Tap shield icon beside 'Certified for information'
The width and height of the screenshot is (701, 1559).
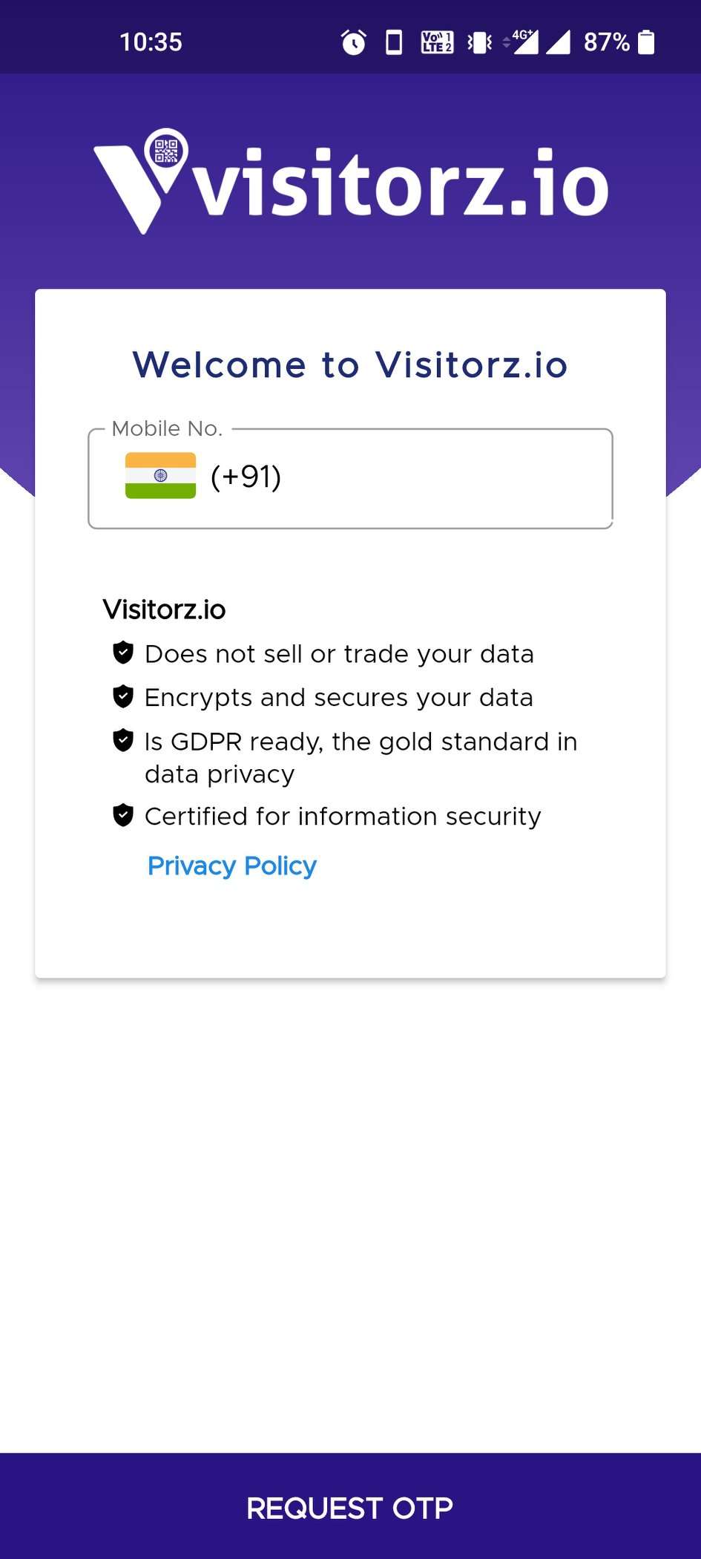tap(123, 816)
